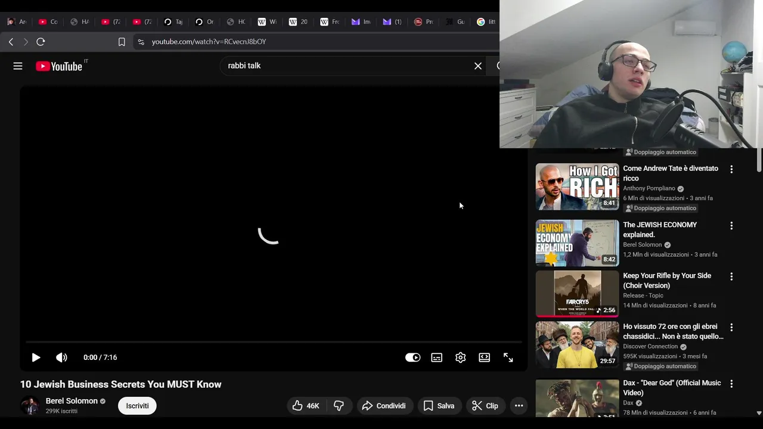Open 'Ho vissuto 72 ore con gli ebrei' title
This screenshot has height=429, width=763.
point(673,331)
